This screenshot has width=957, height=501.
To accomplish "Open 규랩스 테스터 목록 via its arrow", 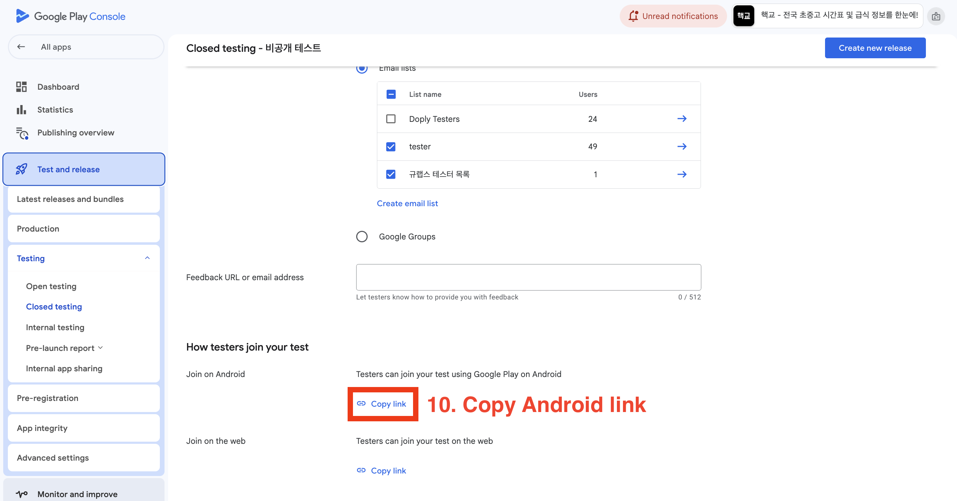I will 682,174.
